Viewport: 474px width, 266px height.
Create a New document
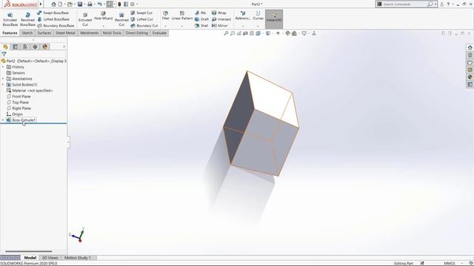[x=61, y=4]
